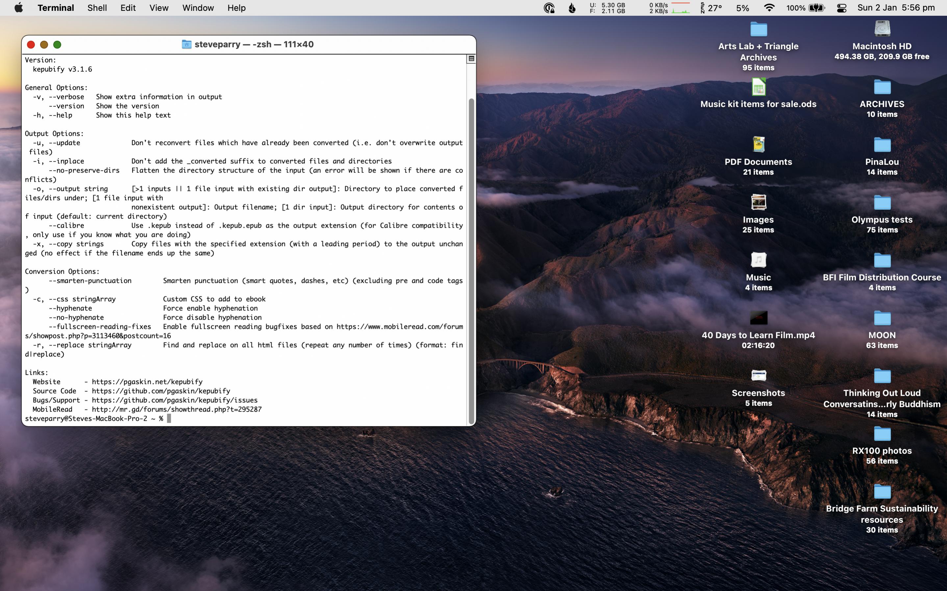
Task: Open Control Centre toggle icon in menu bar
Action: [x=841, y=8]
